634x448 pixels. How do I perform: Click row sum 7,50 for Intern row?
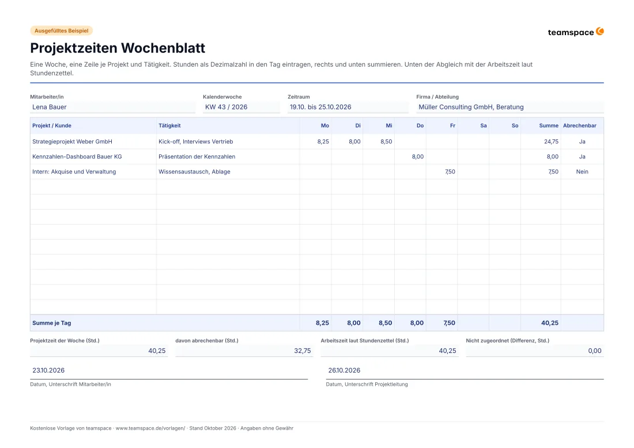pos(553,171)
